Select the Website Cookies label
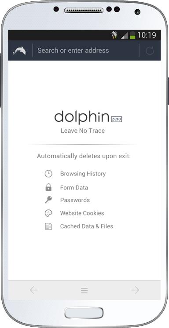 point(82,213)
